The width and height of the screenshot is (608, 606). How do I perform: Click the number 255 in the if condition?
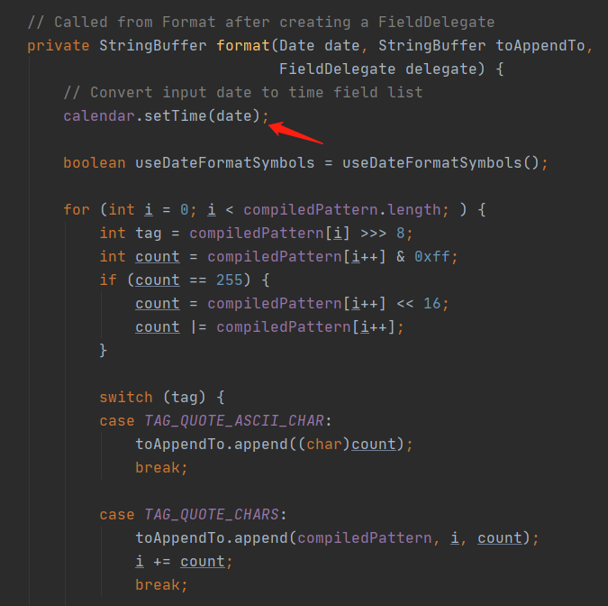click(229, 280)
